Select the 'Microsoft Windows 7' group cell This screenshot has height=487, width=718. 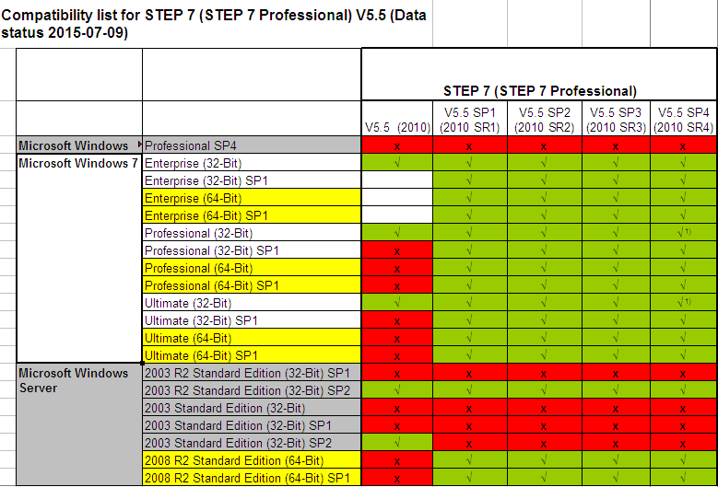click(79, 259)
